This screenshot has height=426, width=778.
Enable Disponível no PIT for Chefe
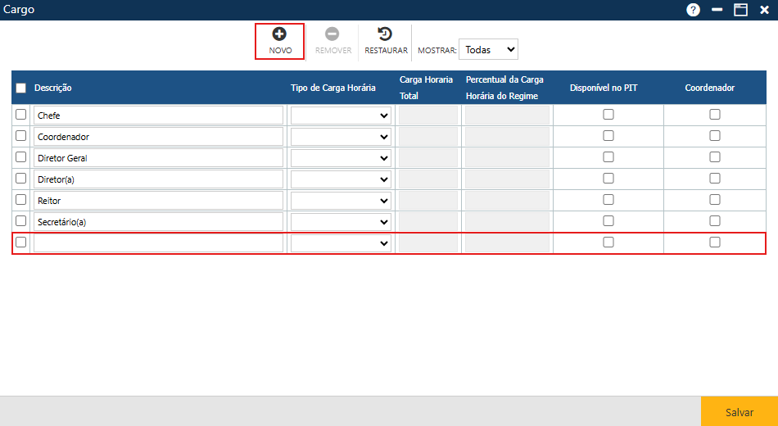(x=608, y=115)
